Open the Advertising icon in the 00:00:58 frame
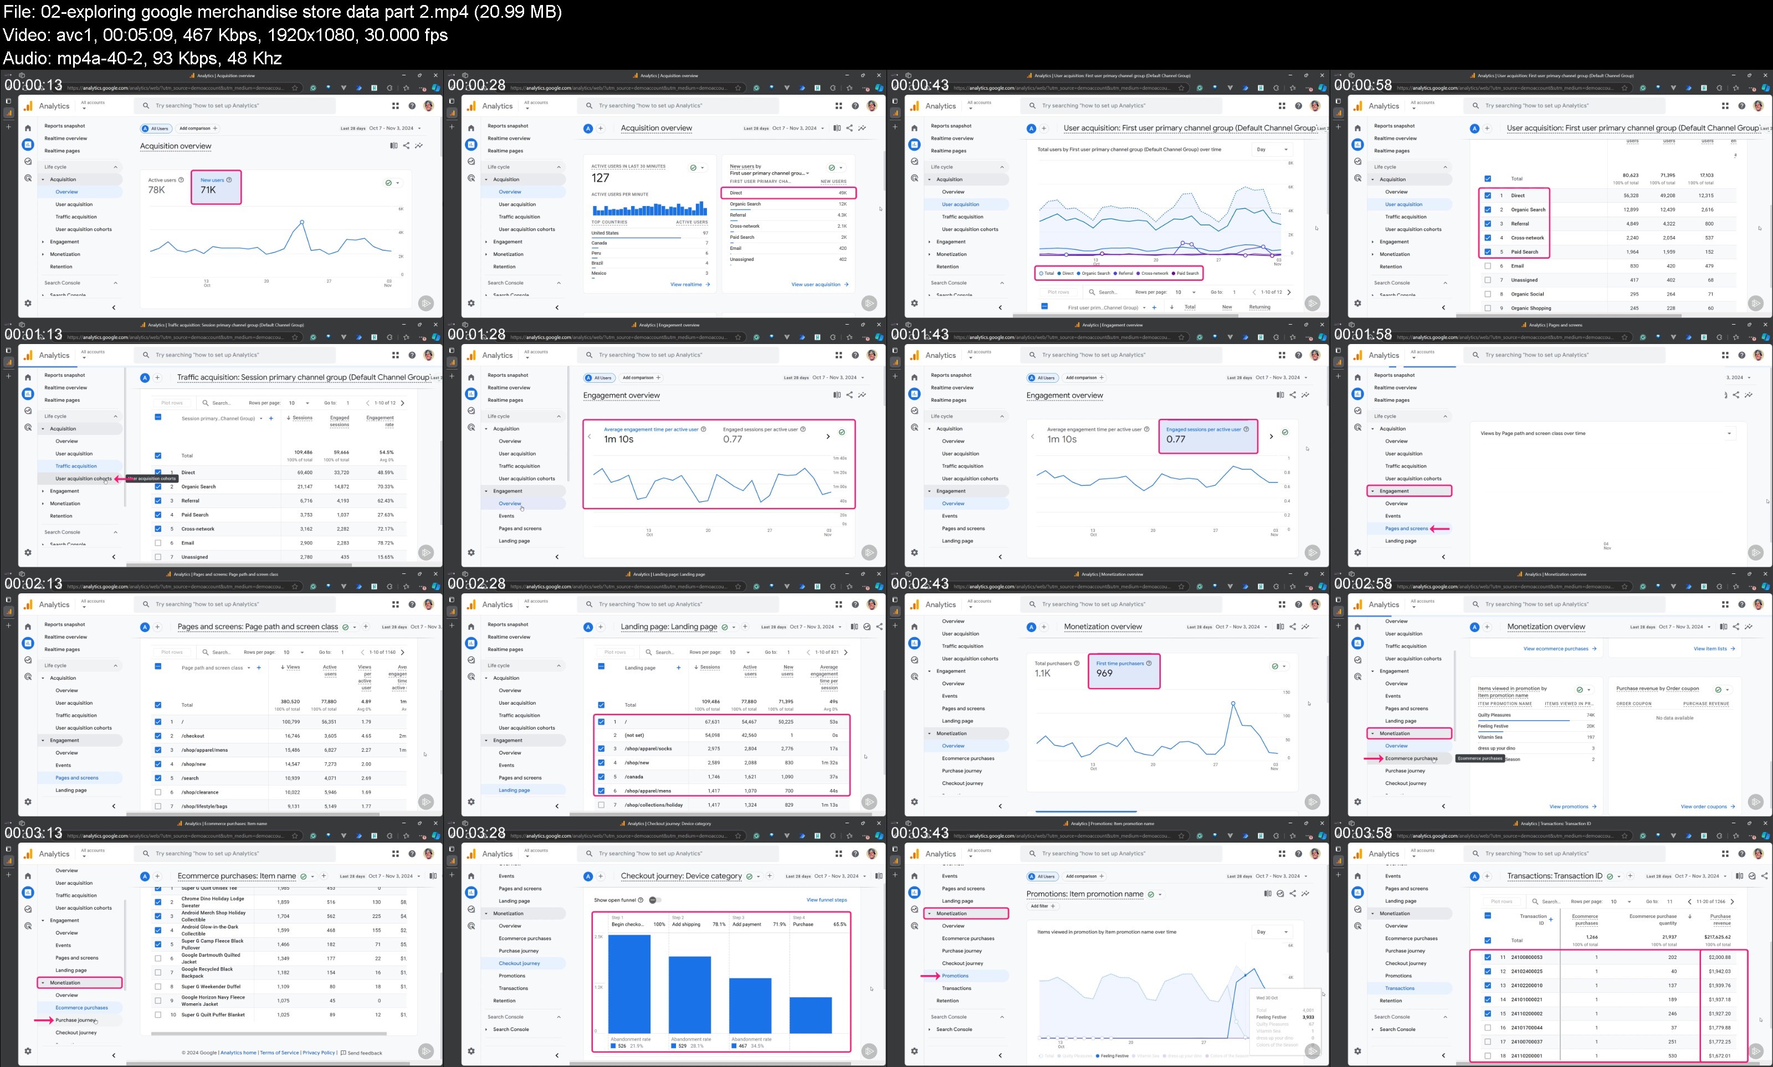Screen dimensions: 1773x1067 pyautogui.click(x=1357, y=178)
